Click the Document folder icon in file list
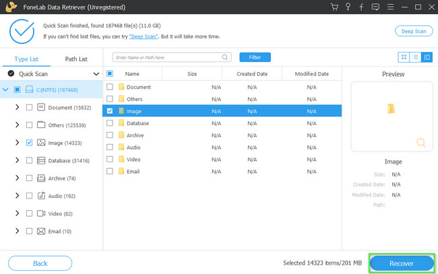Image resolution: width=438 pixels, height=274 pixels. click(121, 87)
